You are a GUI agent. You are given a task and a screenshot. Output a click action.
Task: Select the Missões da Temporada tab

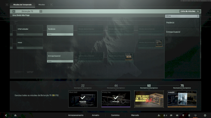coord(22,5)
